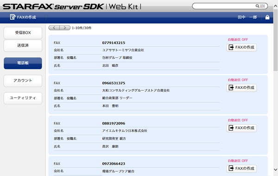Click fax number 0881972096

[114, 123]
